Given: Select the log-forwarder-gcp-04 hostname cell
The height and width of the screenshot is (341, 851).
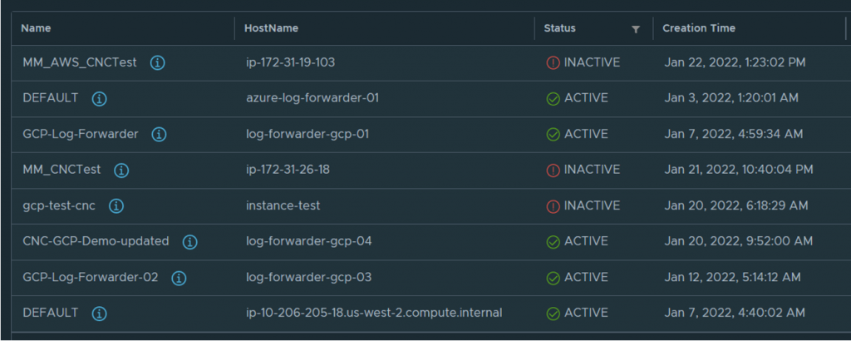Looking at the screenshot, I should [308, 241].
